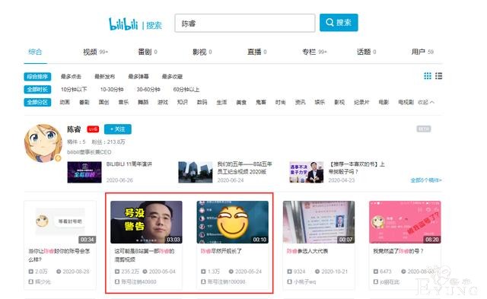View all uploads via 全部5个稿件 link
The height and width of the screenshot is (299, 487).
click(x=426, y=180)
